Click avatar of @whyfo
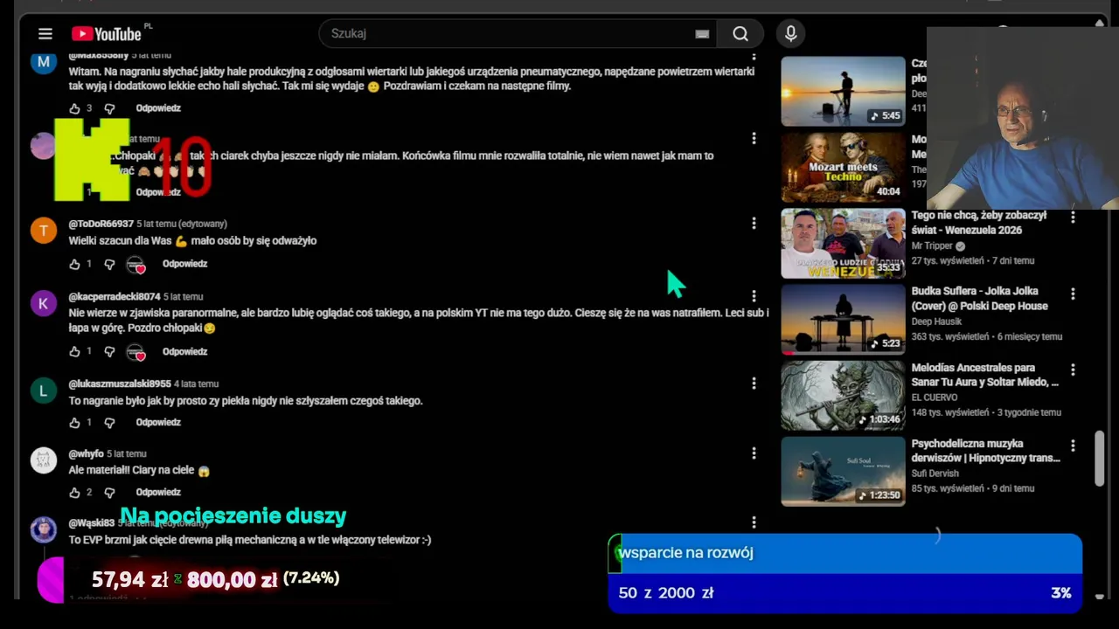Viewport: 1119px width, 629px height. pyautogui.click(x=44, y=460)
